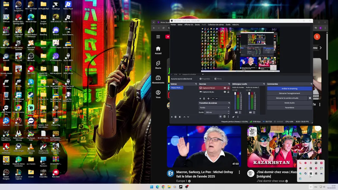Open Afficher menu in OBS

[189, 25]
